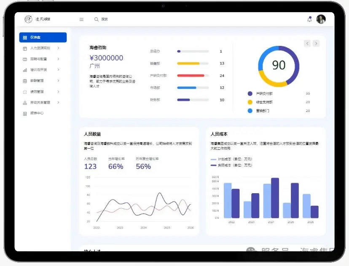Toggle 产研交付部 legend item under donut chart
The height and width of the screenshot is (266, 349).
click(x=262, y=93)
